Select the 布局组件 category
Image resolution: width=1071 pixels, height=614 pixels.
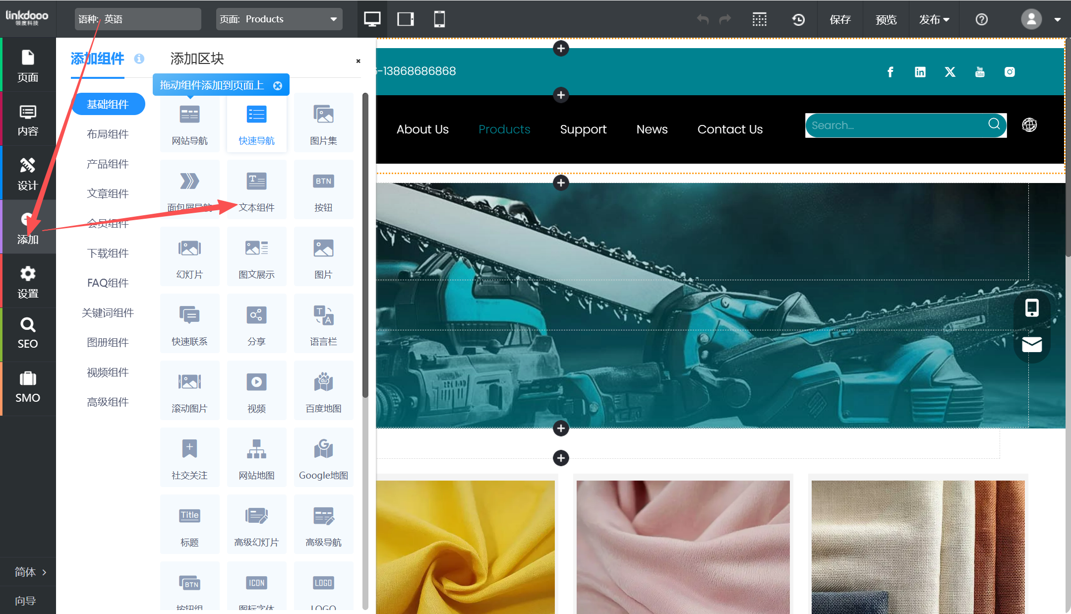(108, 134)
